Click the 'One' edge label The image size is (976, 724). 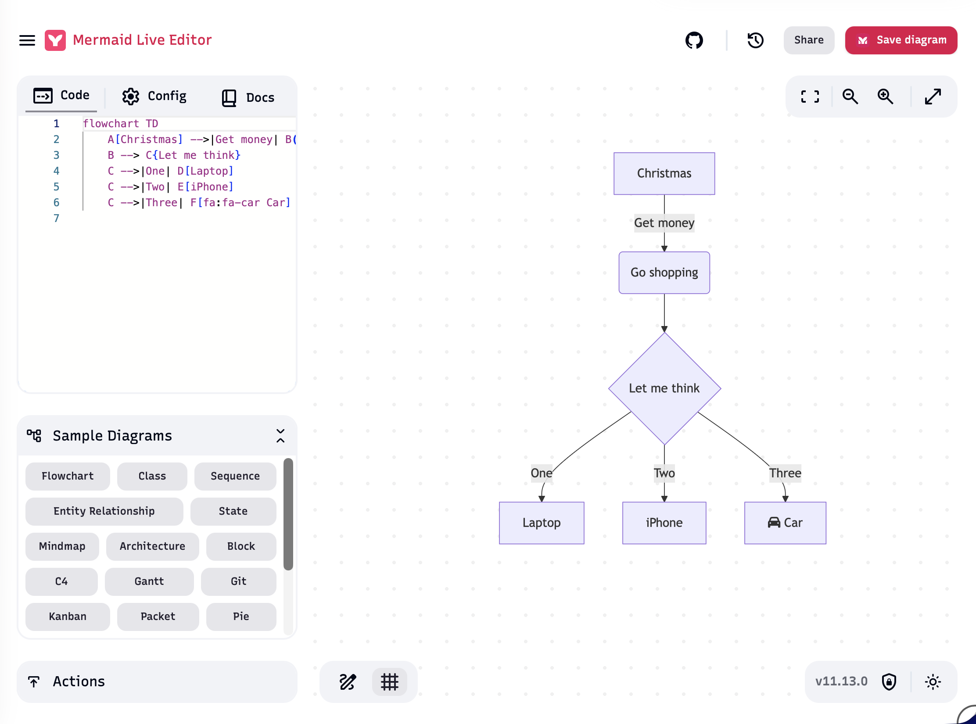[542, 473]
